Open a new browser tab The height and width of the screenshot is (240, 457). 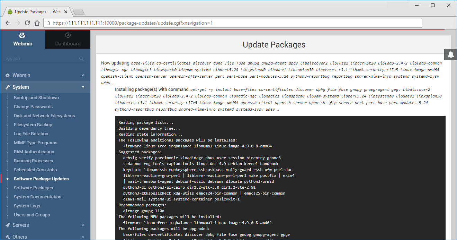79,12
